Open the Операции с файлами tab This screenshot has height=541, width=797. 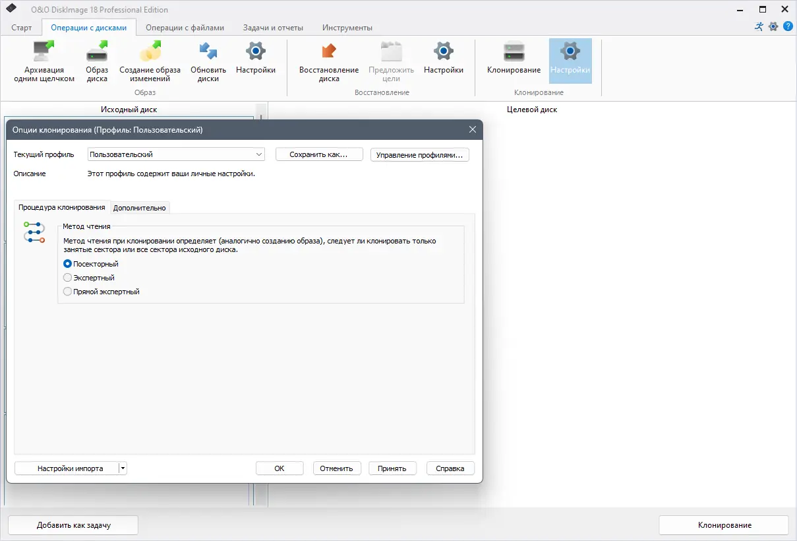tap(185, 28)
